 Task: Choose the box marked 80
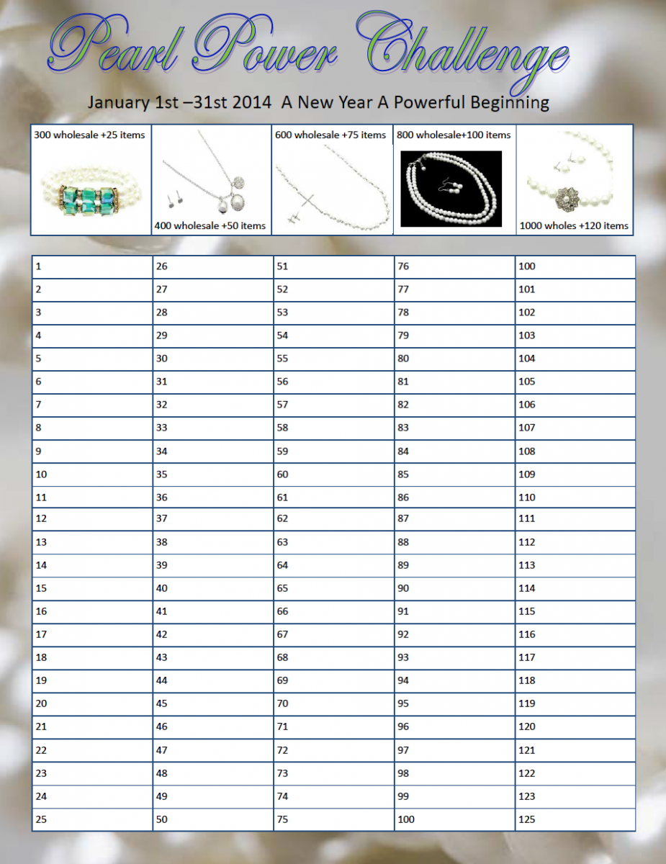pyautogui.click(x=454, y=359)
